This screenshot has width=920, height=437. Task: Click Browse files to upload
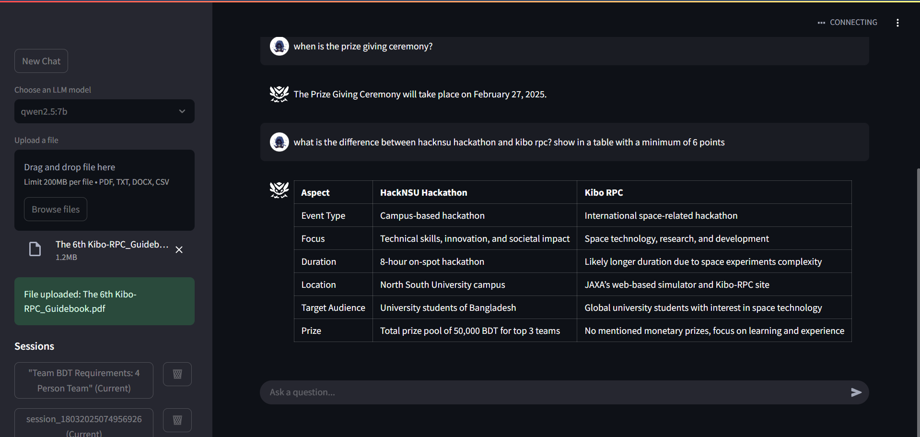[56, 209]
